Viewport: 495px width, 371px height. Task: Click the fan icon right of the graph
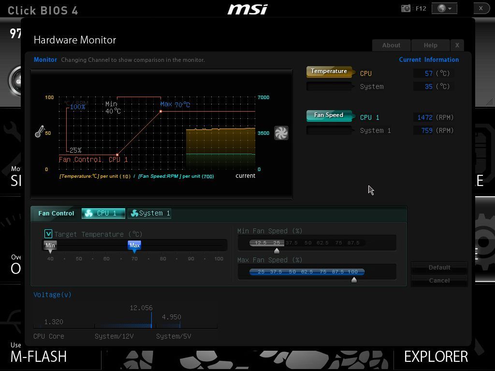(x=281, y=133)
